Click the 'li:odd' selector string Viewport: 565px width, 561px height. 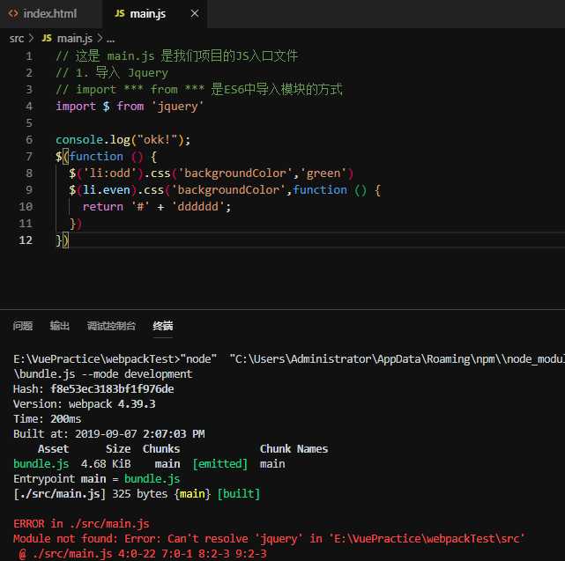[x=110, y=173]
